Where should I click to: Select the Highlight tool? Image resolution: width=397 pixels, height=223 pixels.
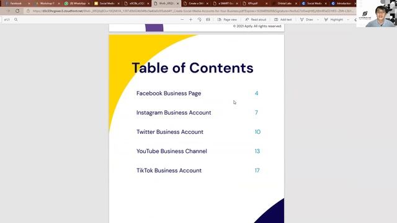coord(334,19)
